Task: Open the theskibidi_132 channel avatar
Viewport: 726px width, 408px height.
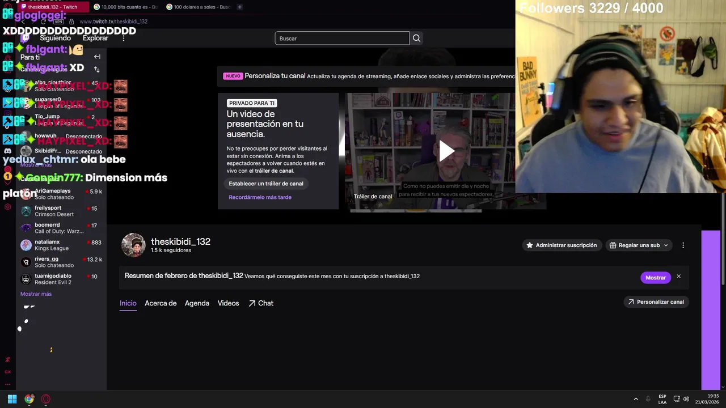Action: click(x=133, y=245)
